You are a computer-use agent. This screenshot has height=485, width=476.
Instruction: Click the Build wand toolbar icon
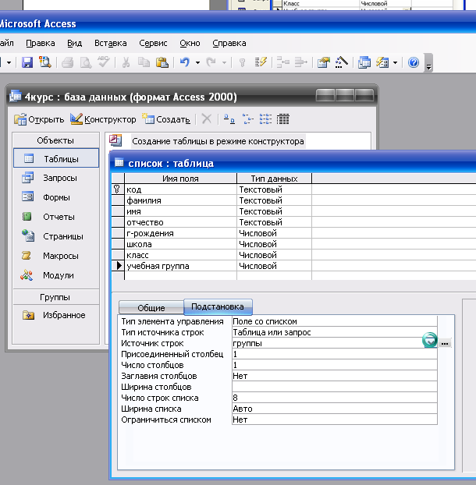tap(342, 62)
